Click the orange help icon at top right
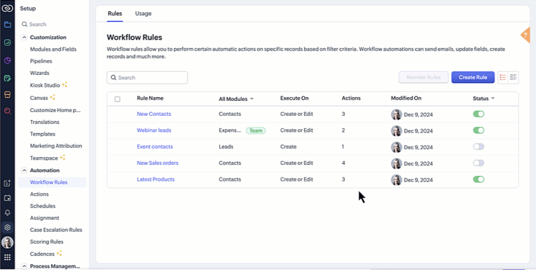Screen dimensions: 536x270 [x=526, y=35]
